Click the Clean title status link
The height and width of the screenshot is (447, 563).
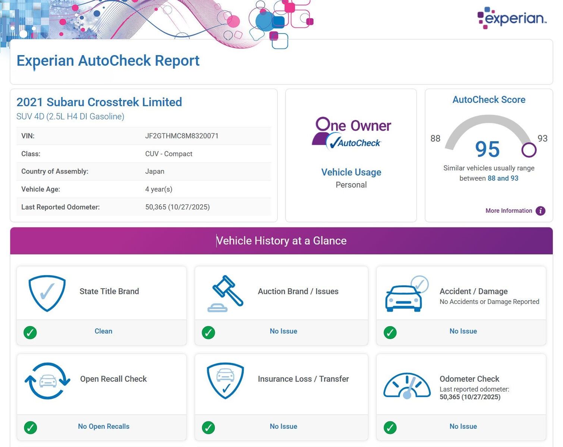pos(103,331)
